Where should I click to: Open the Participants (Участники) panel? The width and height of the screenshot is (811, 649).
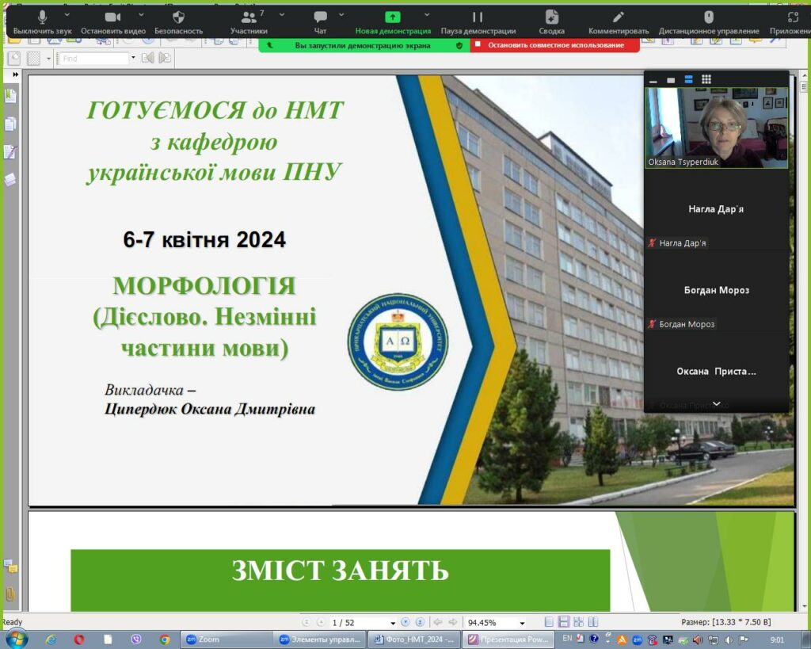[249, 17]
